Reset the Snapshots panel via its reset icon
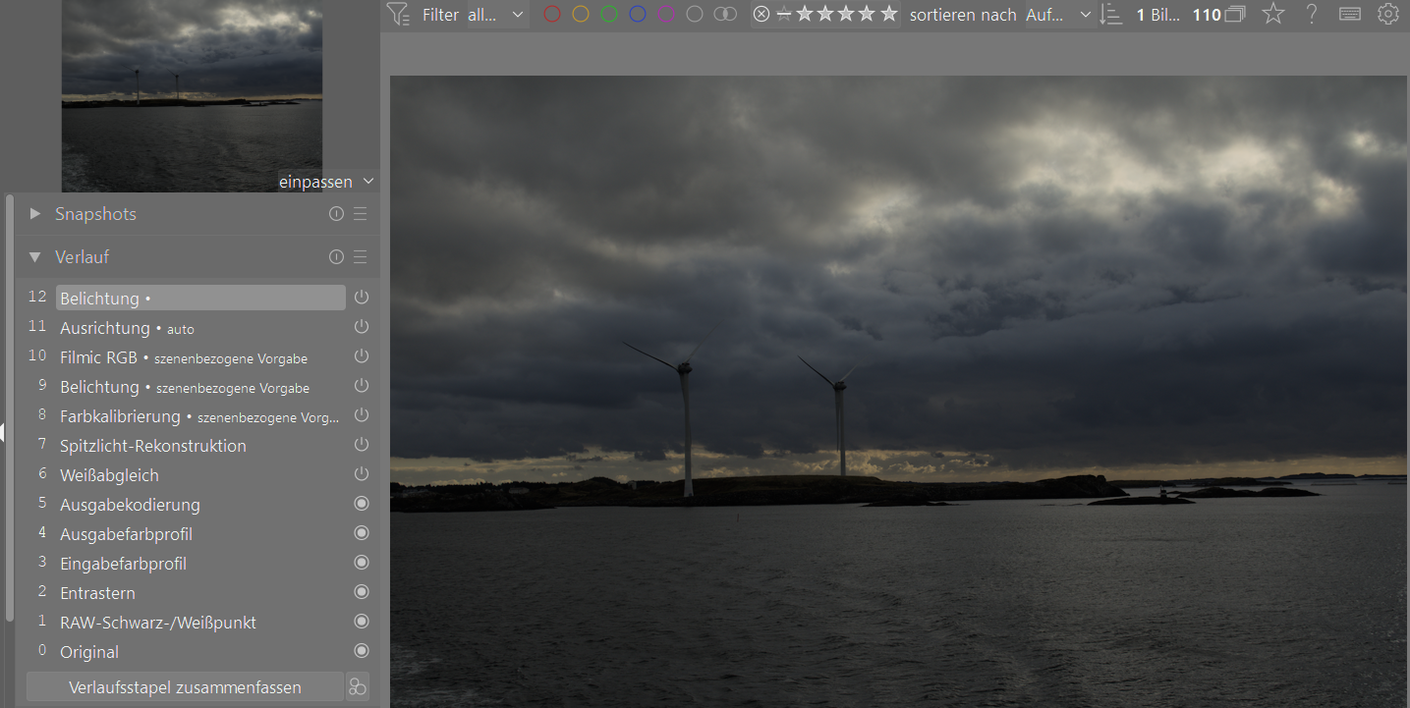 [336, 214]
